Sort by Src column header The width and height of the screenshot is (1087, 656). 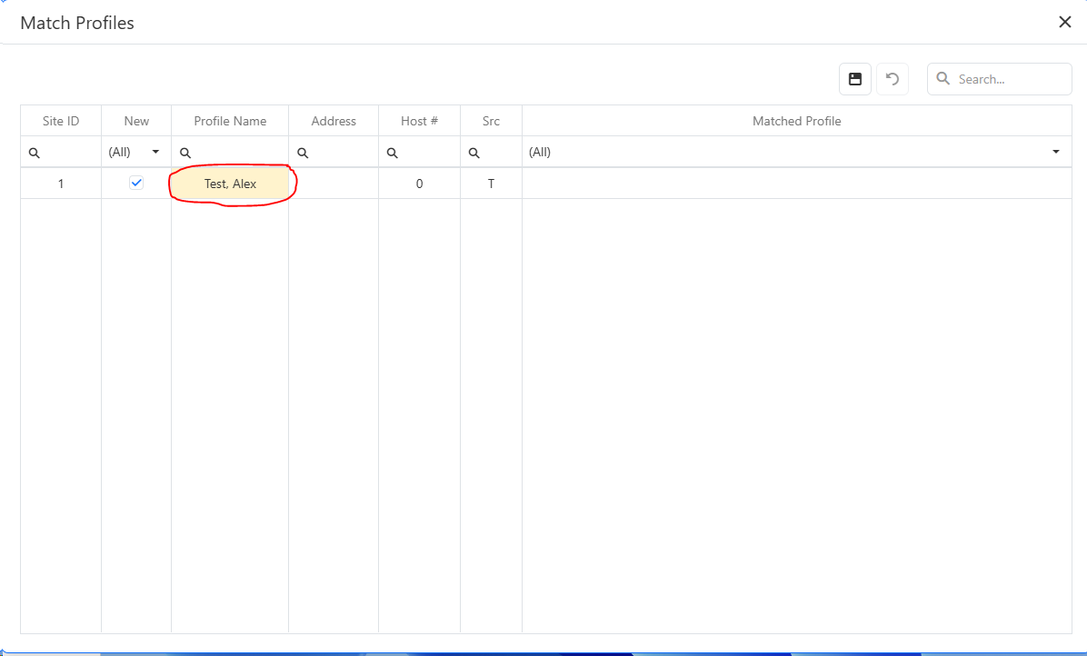pyautogui.click(x=491, y=121)
